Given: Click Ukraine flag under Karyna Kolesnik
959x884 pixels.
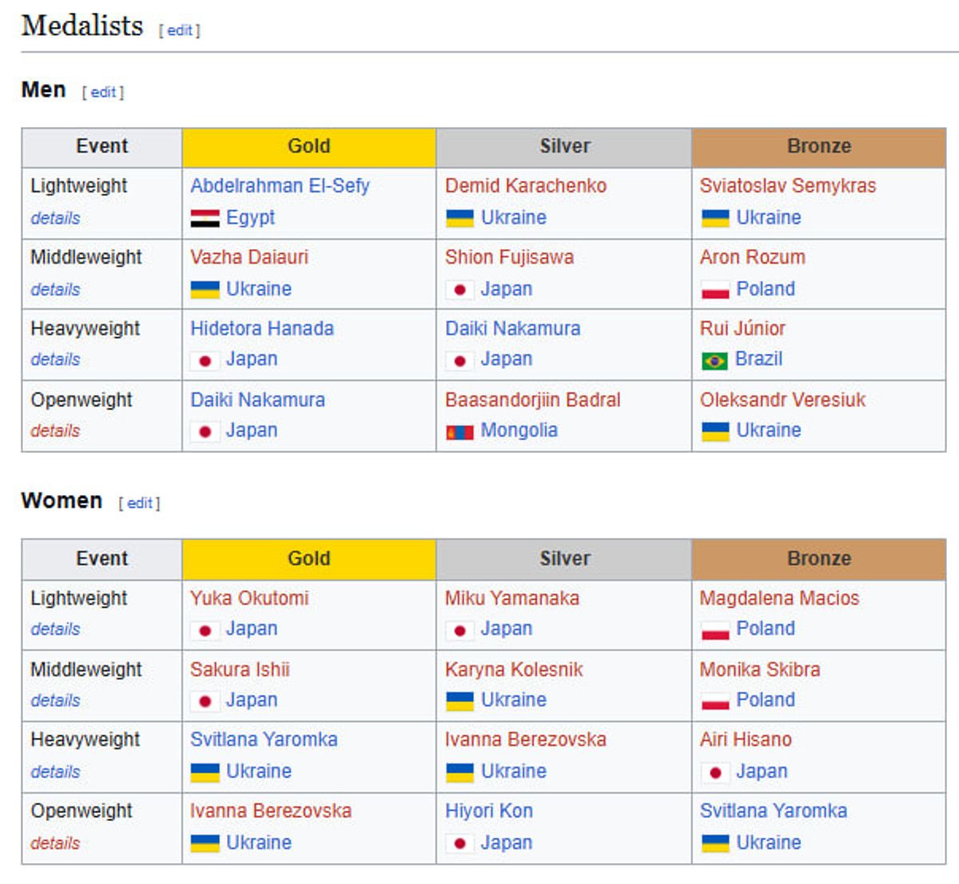Looking at the screenshot, I should click(460, 701).
